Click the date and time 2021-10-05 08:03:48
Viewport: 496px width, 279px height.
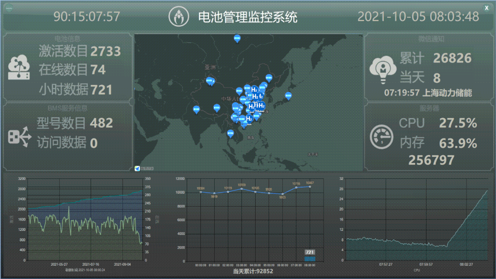coord(418,17)
